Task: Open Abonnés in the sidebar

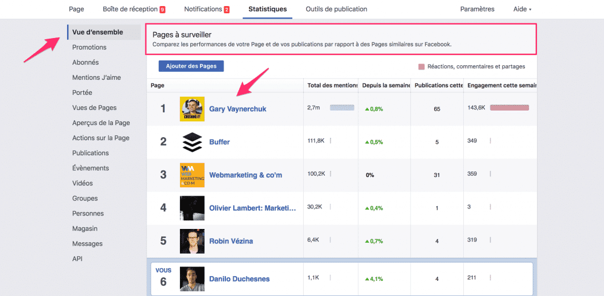Action: pos(86,62)
